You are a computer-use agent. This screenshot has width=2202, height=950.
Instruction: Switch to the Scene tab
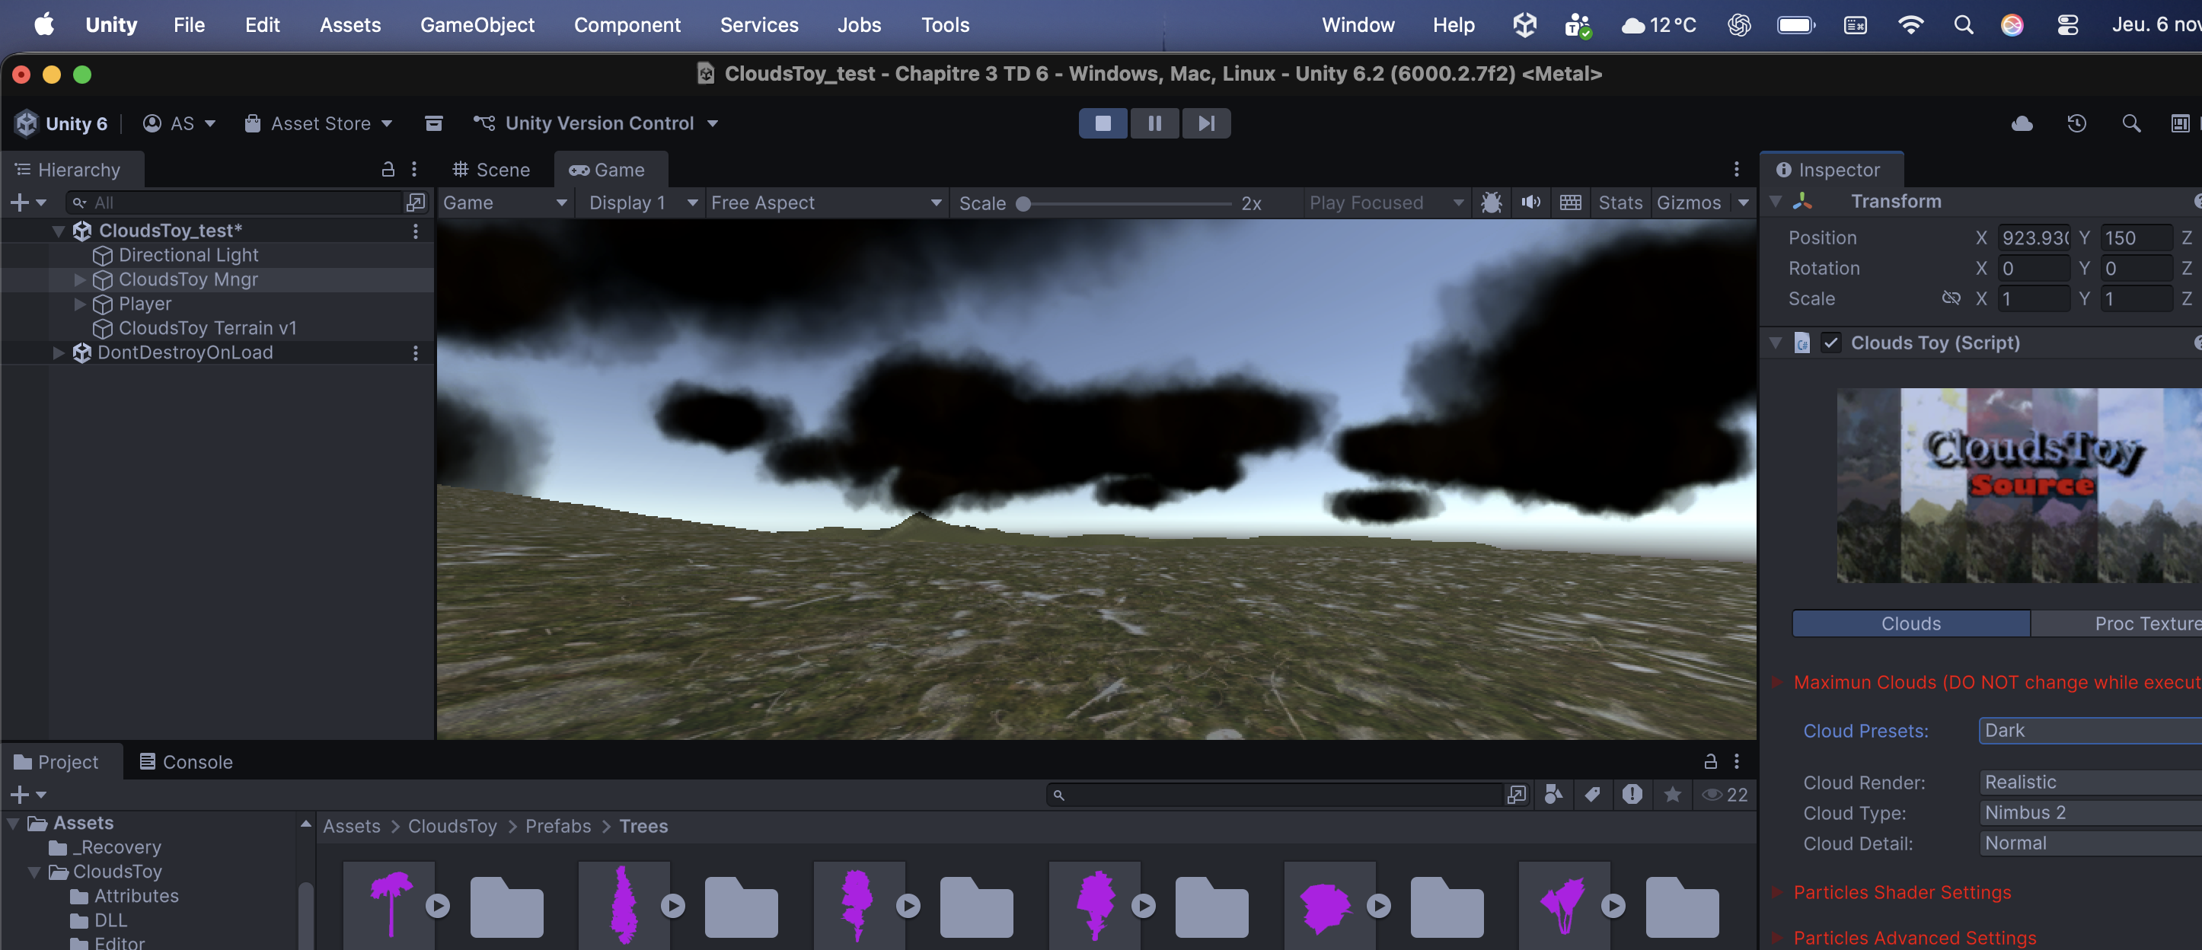tap(492, 169)
